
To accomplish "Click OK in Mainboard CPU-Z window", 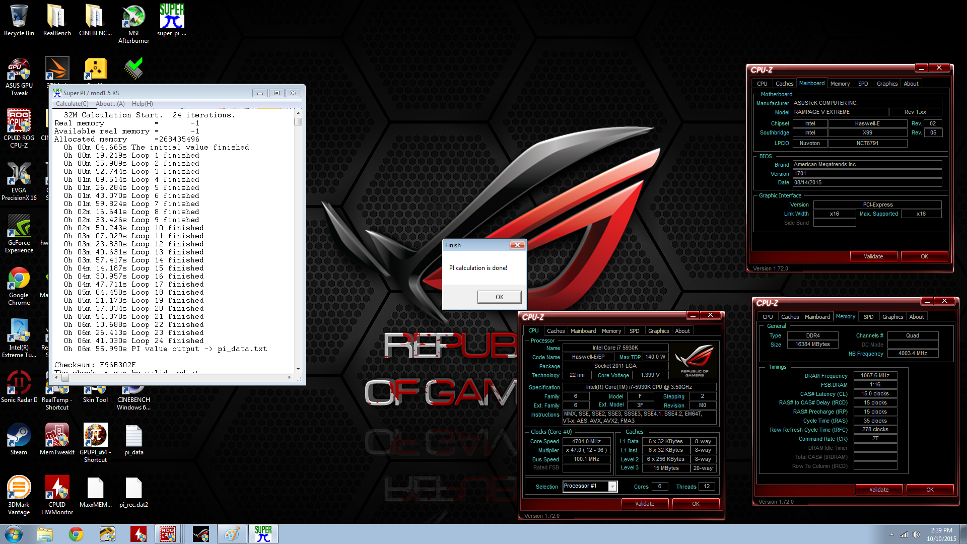I will click(924, 256).
